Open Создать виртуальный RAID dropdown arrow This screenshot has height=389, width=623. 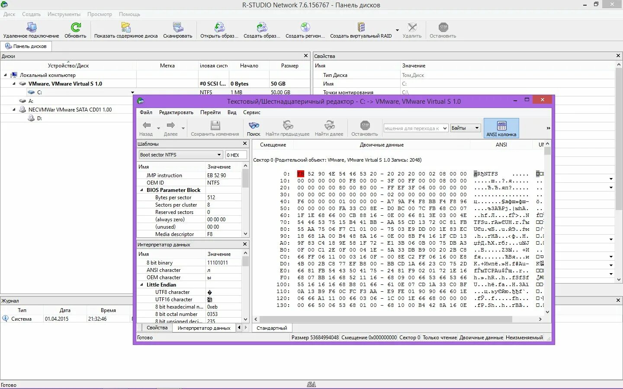coord(397,30)
